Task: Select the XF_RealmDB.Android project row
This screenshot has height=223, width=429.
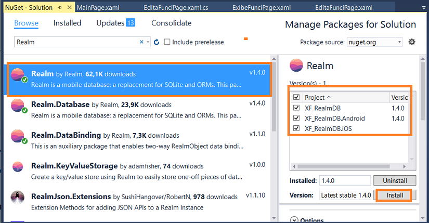Action: point(350,118)
